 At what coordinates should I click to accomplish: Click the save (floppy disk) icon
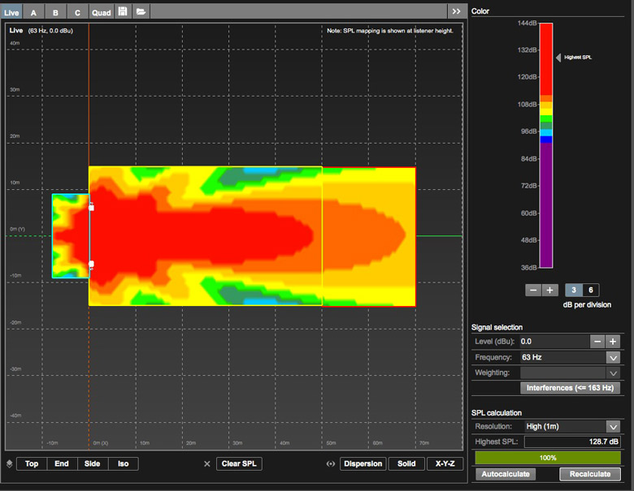123,11
